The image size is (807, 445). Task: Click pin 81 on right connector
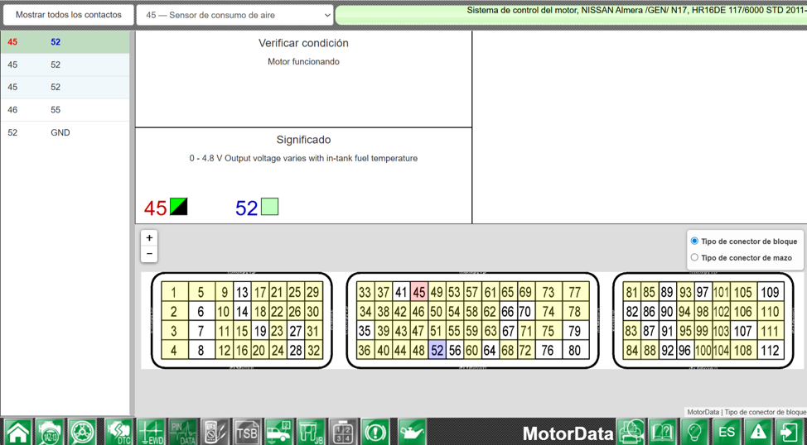click(632, 292)
